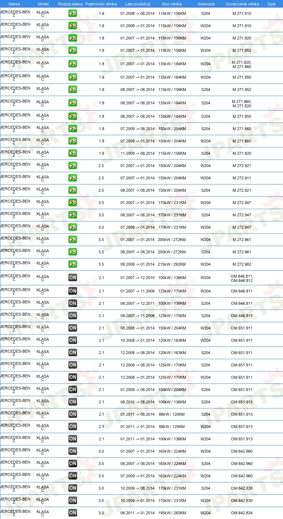Click ON icon in the S204 OM 642.960 row
The width and height of the screenshot is (283, 519).
pyautogui.click(x=73, y=464)
